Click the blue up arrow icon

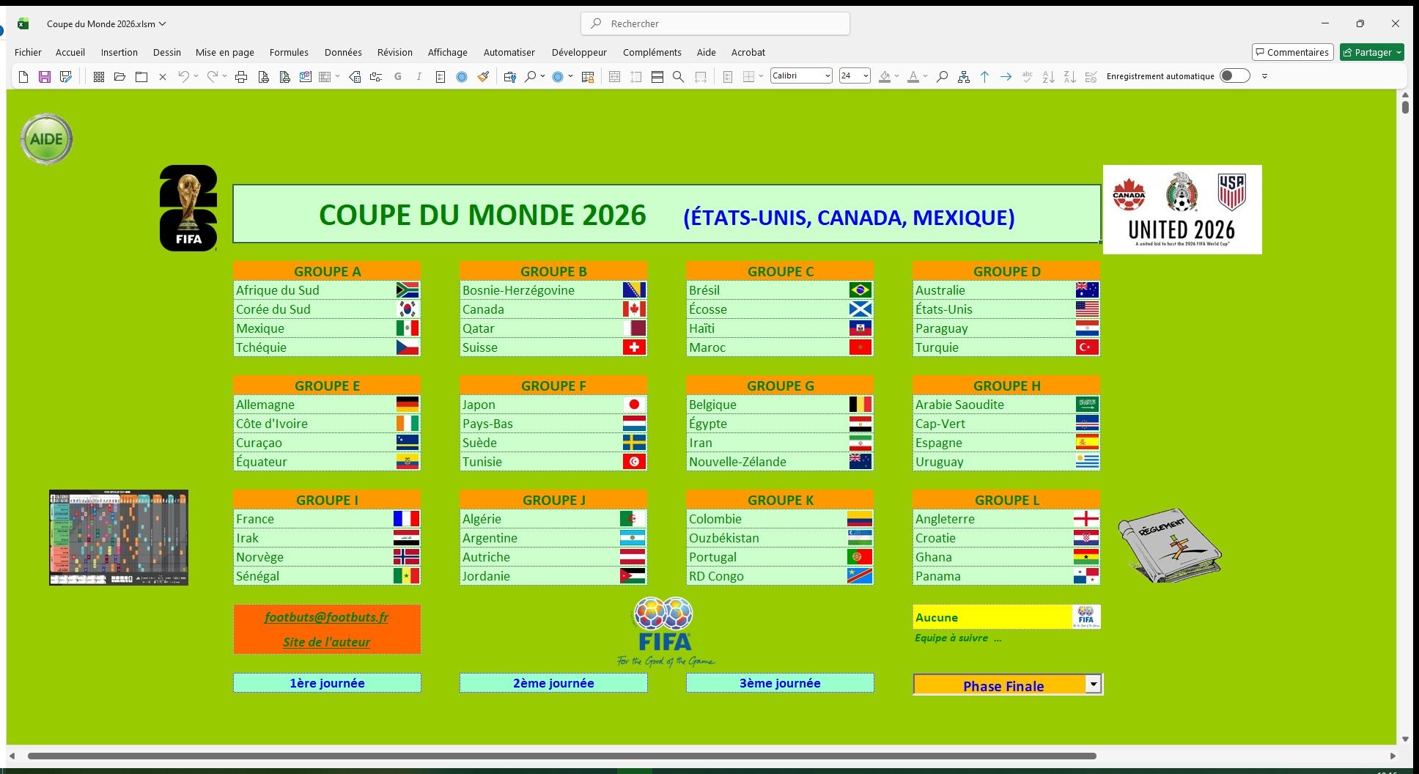(984, 77)
